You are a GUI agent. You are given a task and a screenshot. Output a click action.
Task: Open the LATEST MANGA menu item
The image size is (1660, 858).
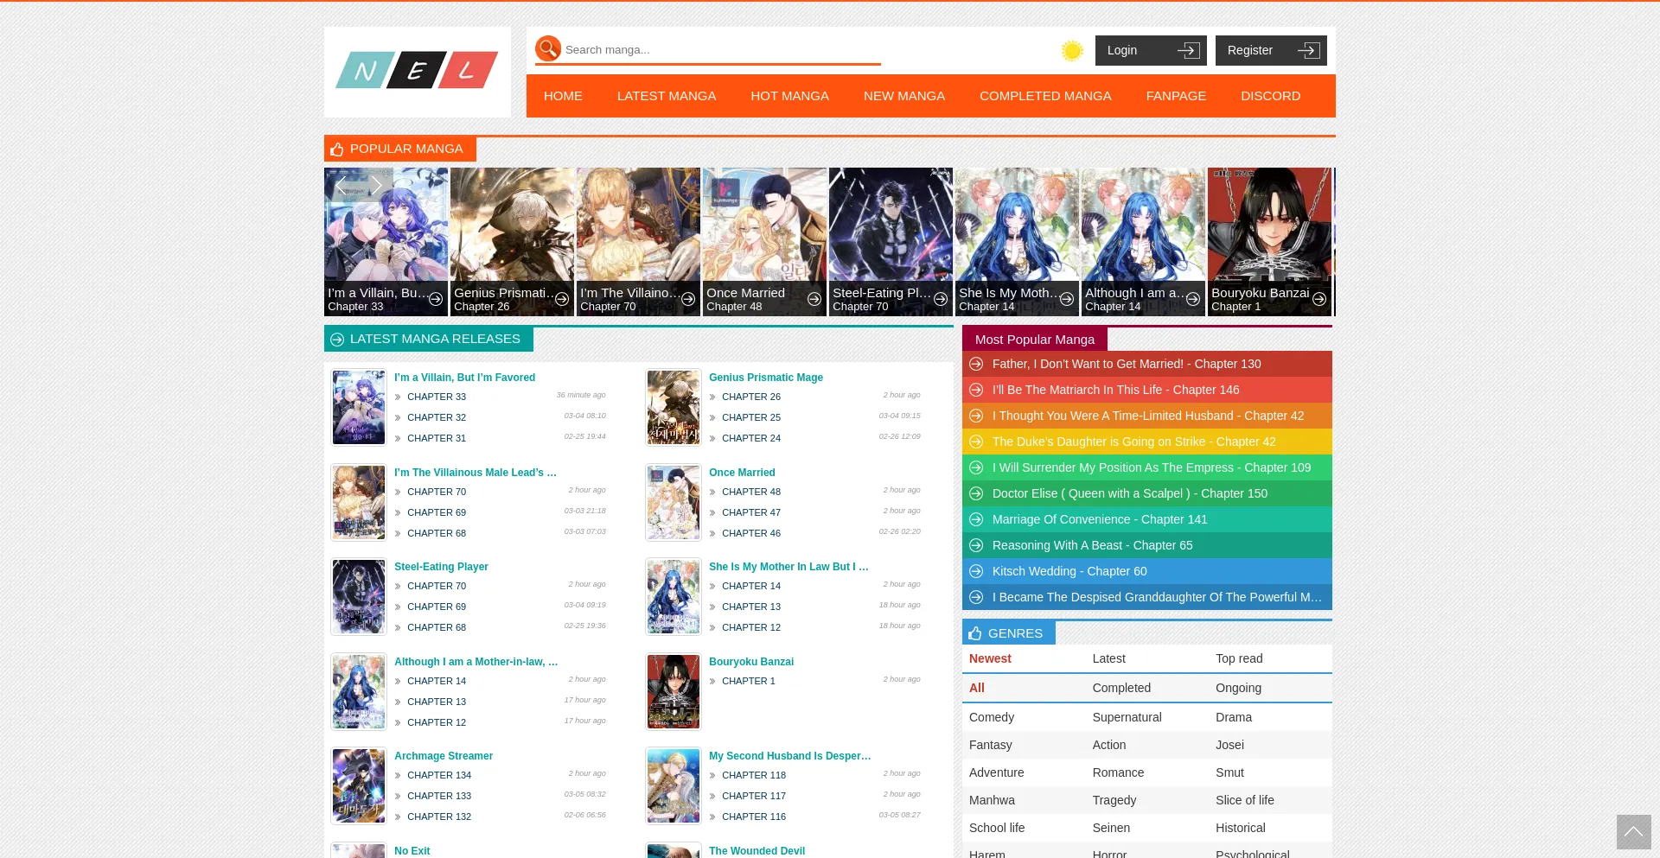[667, 96]
